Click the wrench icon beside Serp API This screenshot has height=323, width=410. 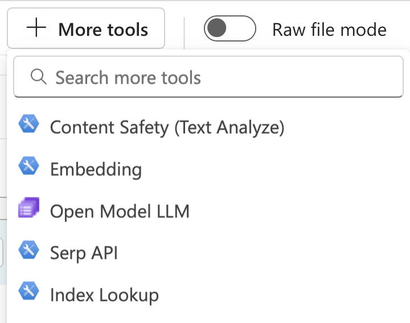pos(29,250)
